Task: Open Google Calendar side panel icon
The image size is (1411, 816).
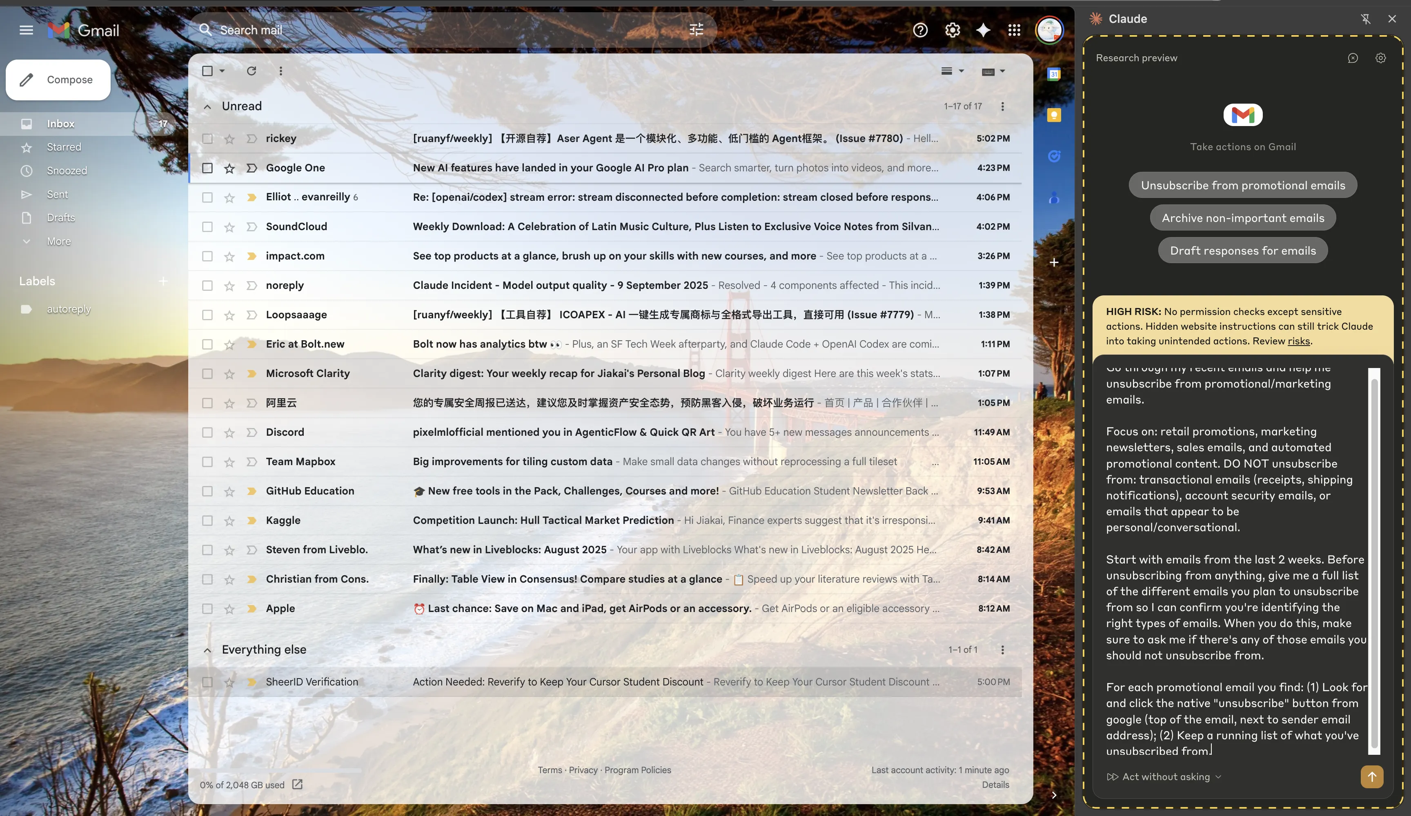Action: 1054,74
